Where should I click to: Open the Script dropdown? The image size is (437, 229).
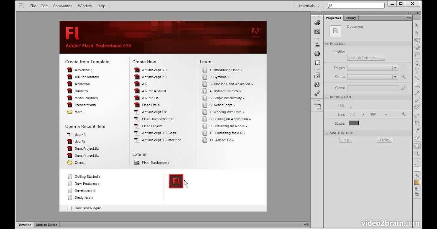[373, 77]
